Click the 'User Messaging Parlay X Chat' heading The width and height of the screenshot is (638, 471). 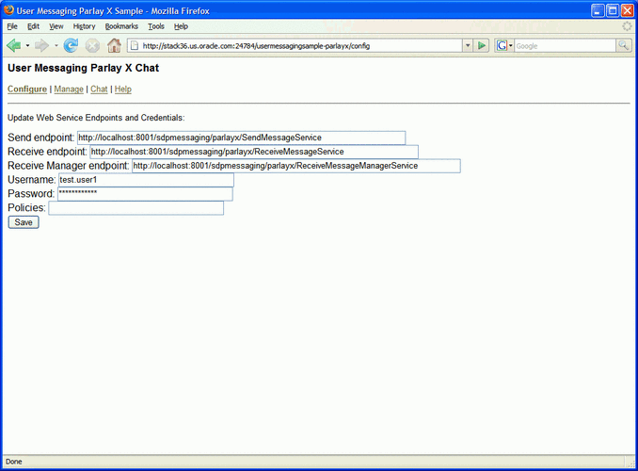click(x=84, y=68)
